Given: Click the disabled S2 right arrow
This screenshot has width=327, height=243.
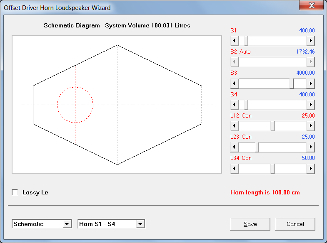Looking at the screenshot, I should (310, 62).
